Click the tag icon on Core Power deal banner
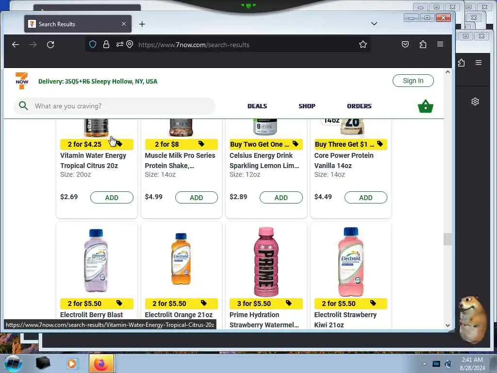Viewport: 497px width, 373px height. (x=380, y=144)
